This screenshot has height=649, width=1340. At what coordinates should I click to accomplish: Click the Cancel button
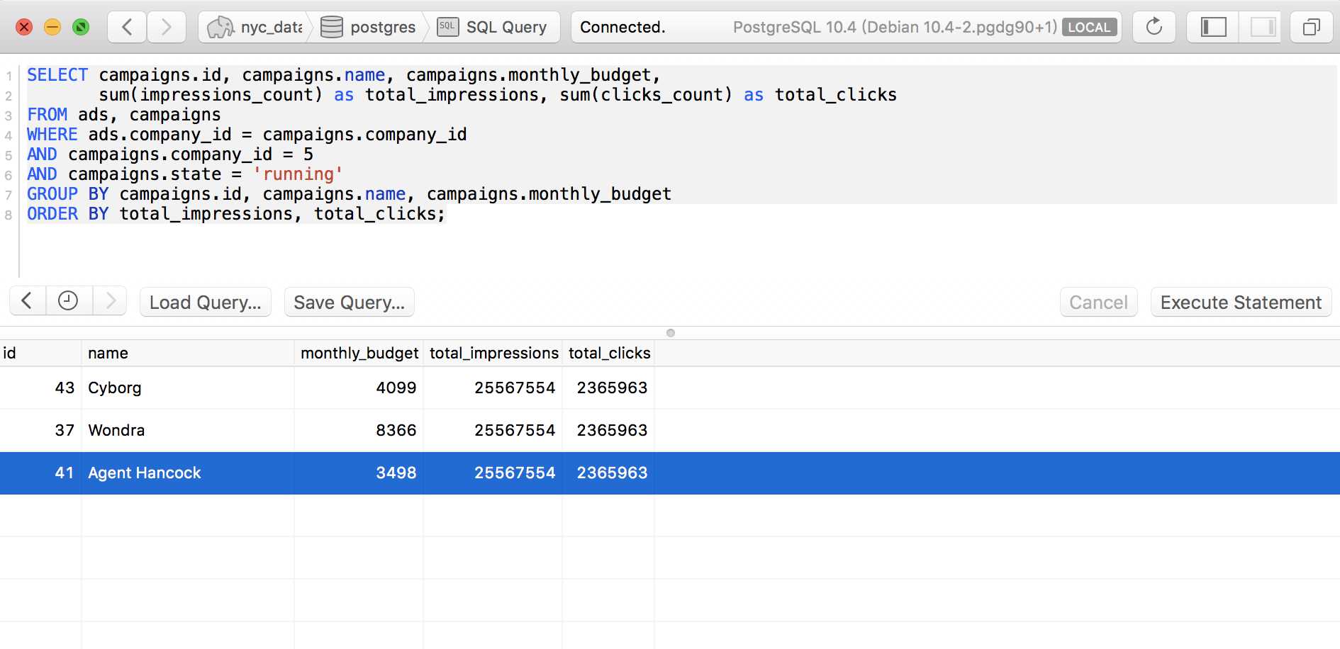[1098, 303]
